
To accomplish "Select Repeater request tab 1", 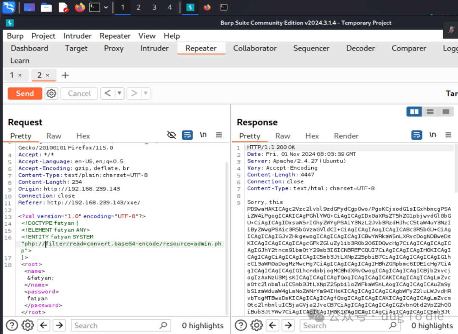I will pyautogui.click(x=12, y=75).
